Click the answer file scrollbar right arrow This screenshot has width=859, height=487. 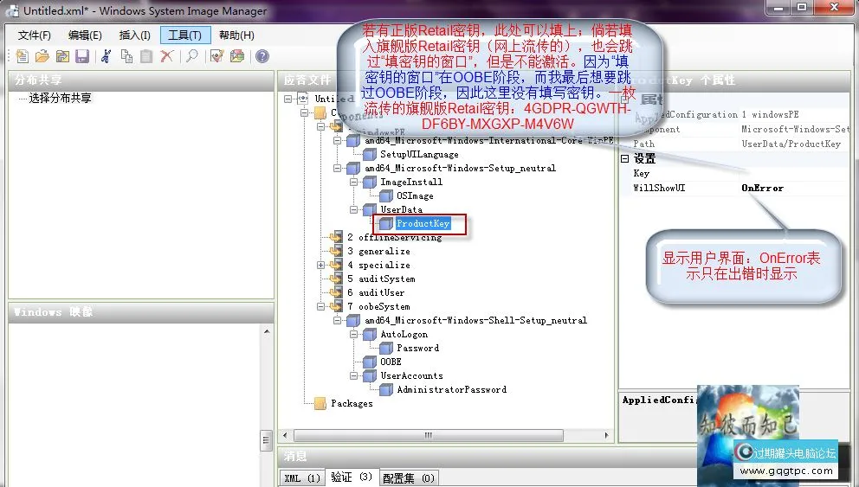coord(606,436)
